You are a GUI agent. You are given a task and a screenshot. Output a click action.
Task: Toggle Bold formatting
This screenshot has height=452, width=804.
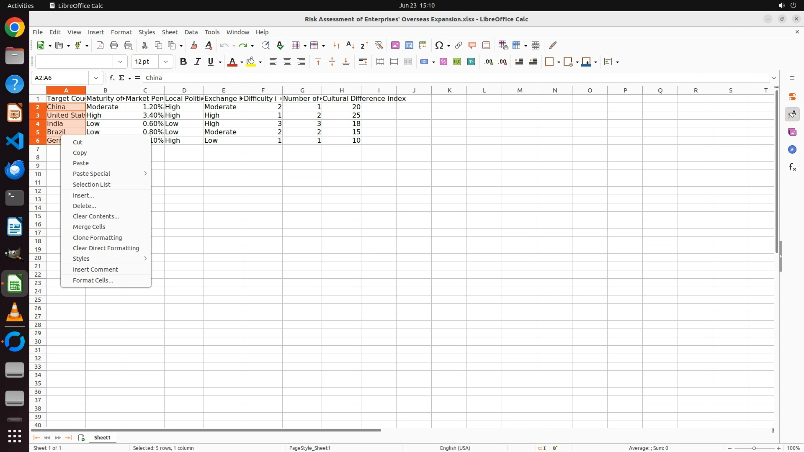(183, 62)
